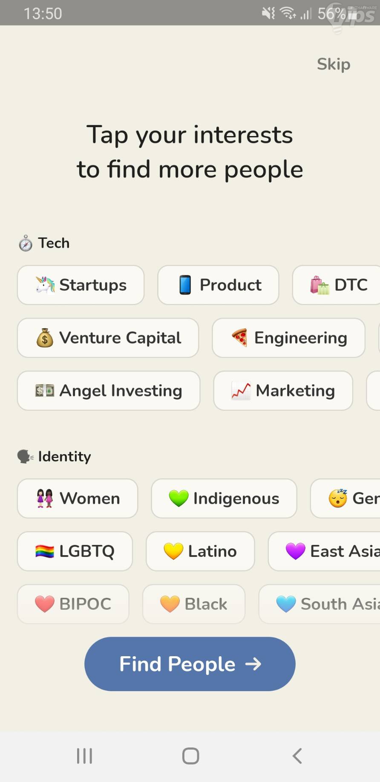The image size is (380, 782).
Task: Tap the unicorn emoji on Startups
Action: (45, 285)
